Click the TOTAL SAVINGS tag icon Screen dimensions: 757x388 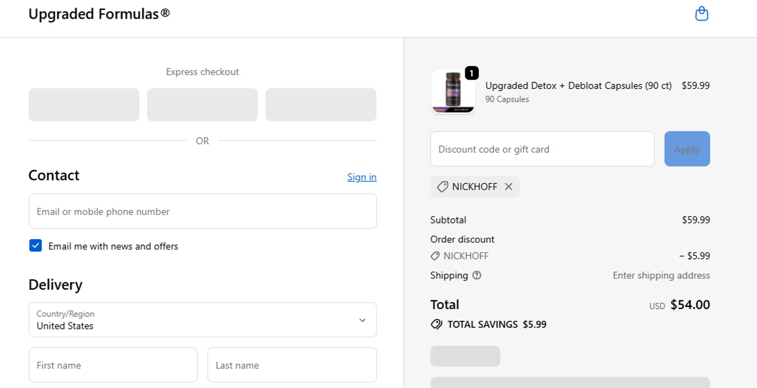[x=437, y=324]
